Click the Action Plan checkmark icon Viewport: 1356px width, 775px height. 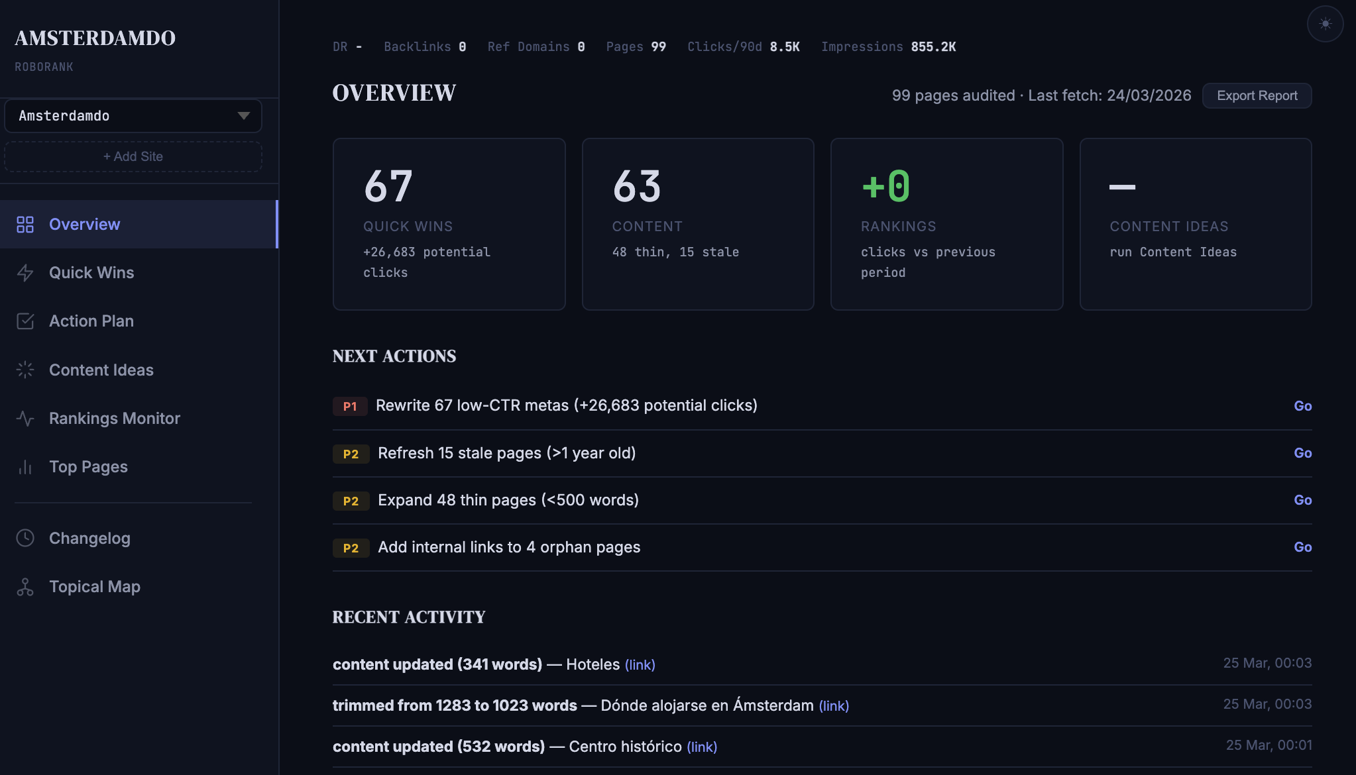(x=25, y=321)
